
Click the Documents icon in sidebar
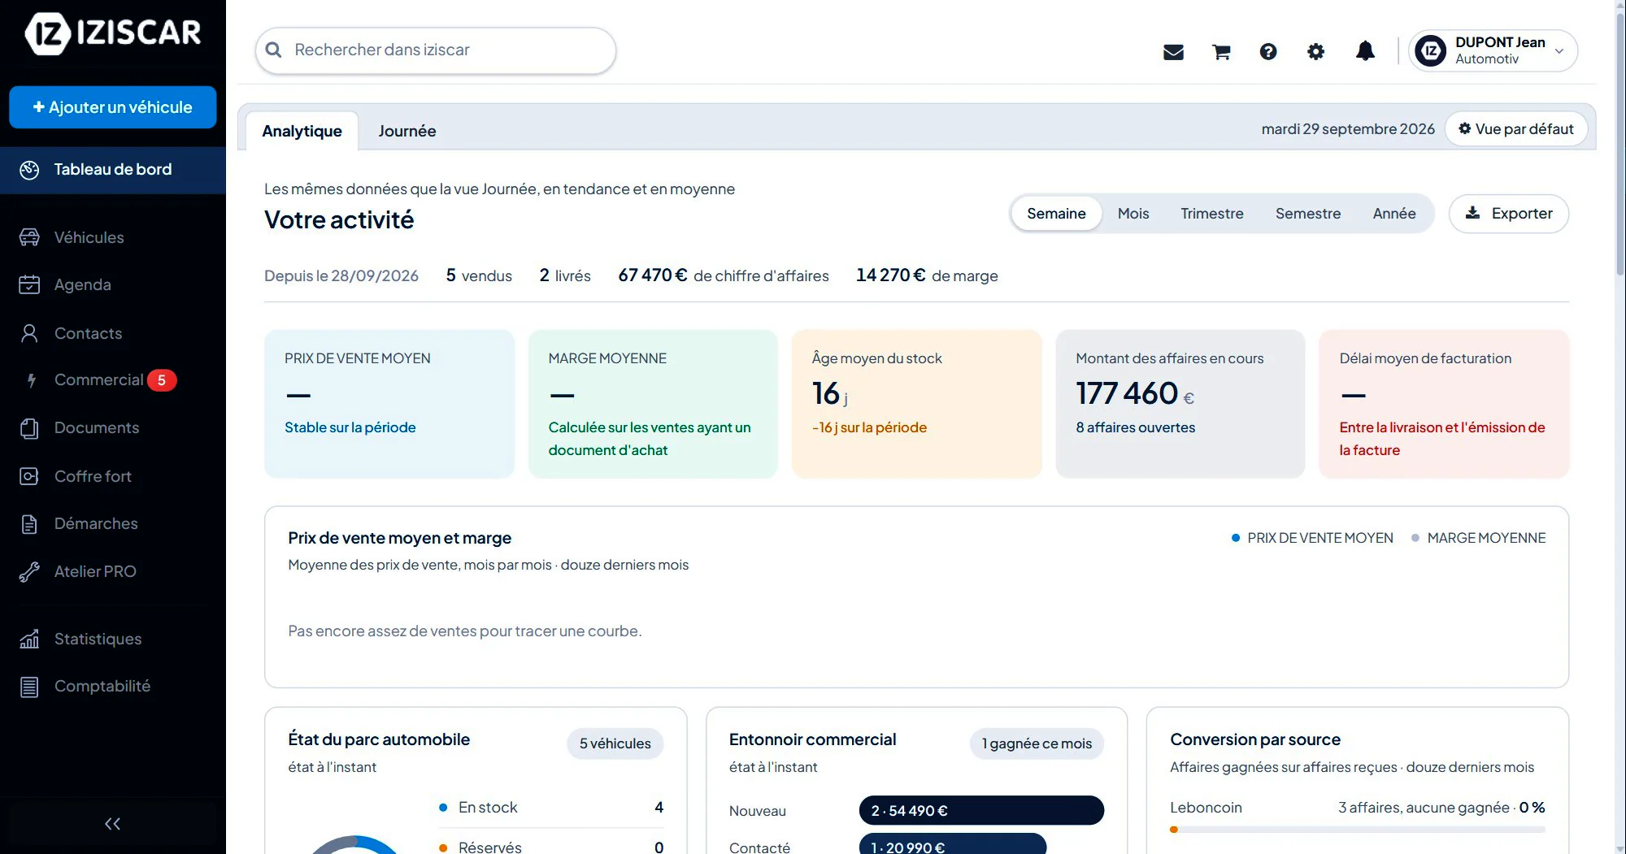[29, 428]
